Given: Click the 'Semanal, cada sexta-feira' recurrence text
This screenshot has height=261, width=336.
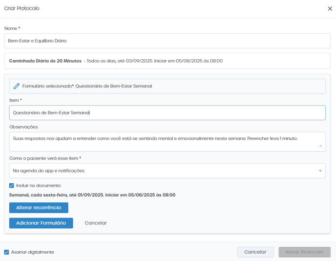Looking at the screenshot, I should tap(92, 195).
